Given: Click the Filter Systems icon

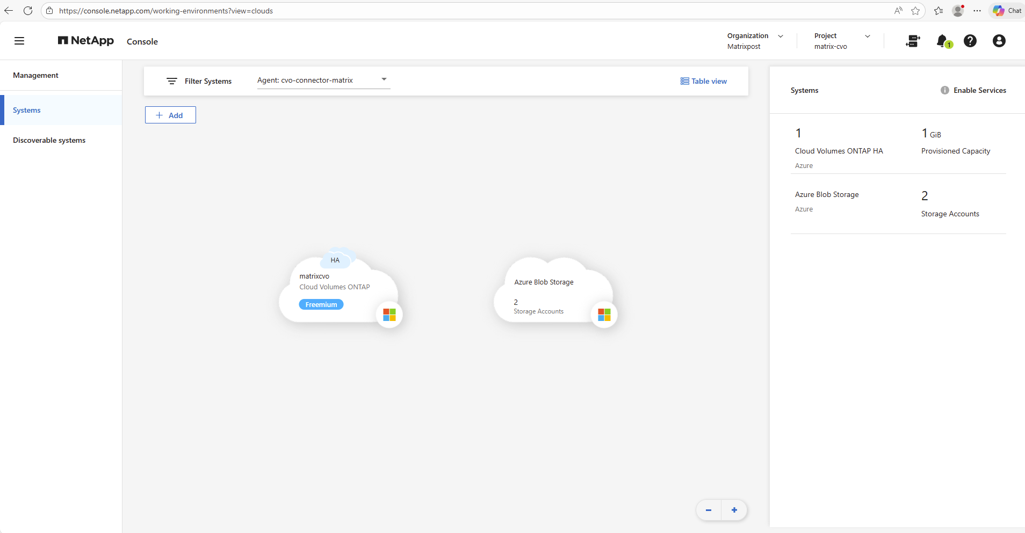Looking at the screenshot, I should pos(172,81).
